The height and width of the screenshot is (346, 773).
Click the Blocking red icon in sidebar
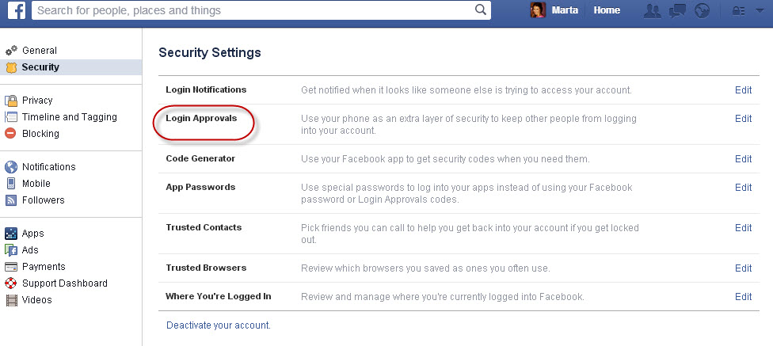click(10, 133)
